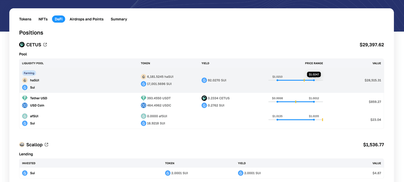Click the Scallop protocol logo icon
The height and width of the screenshot is (182, 404).
point(22,145)
